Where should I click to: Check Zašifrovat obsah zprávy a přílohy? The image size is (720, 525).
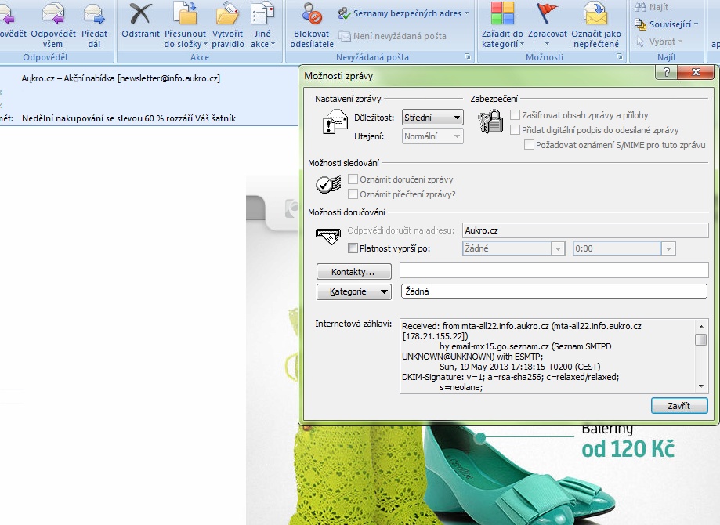tap(516, 115)
